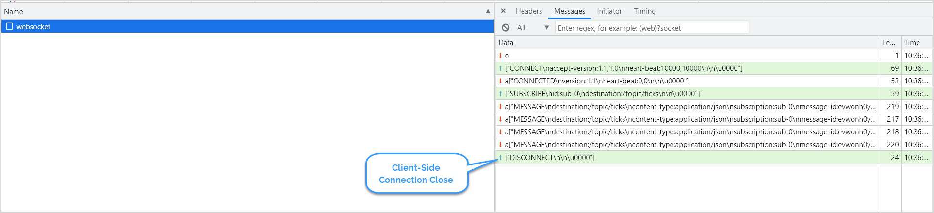Sort messages by the Time column
This screenshot has width=934, height=213.
916,43
